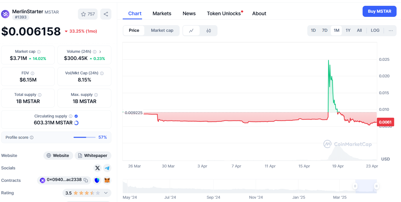Select the line chart view icon
The height and width of the screenshot is (202, 401).
pyautogui.click(x=191, y=31)
